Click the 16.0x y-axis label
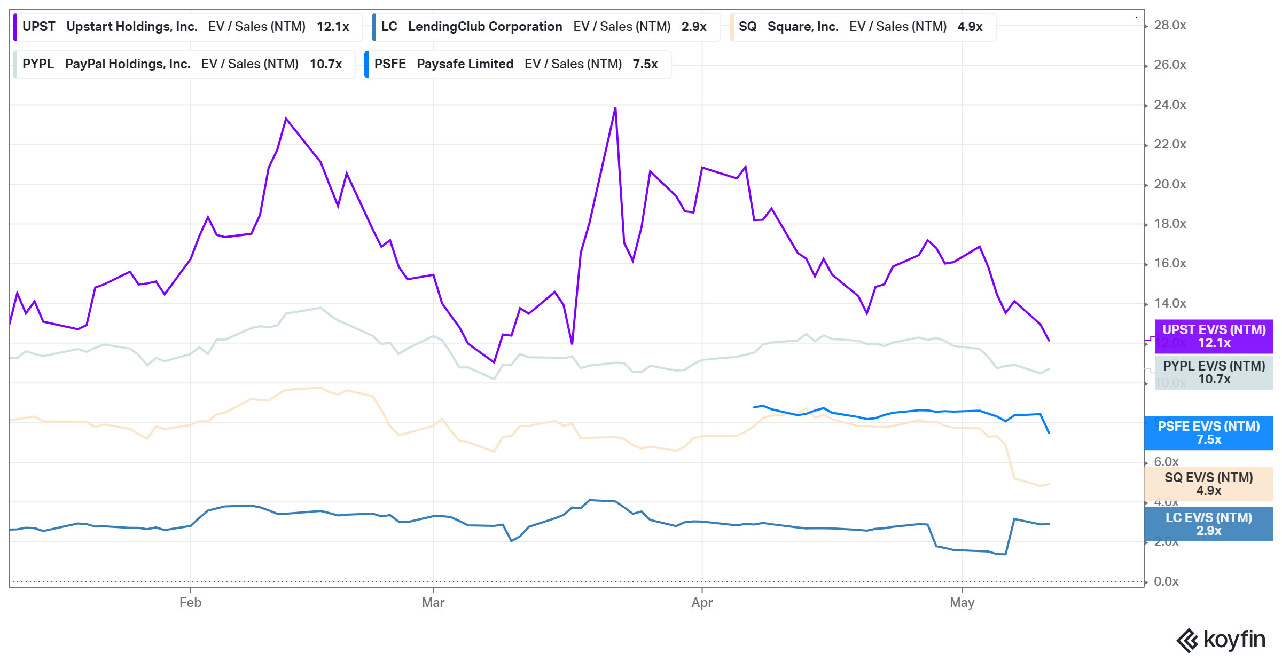Viewport: 1282px width, 662px height. pyautogui.click(x=1170, y=264)
